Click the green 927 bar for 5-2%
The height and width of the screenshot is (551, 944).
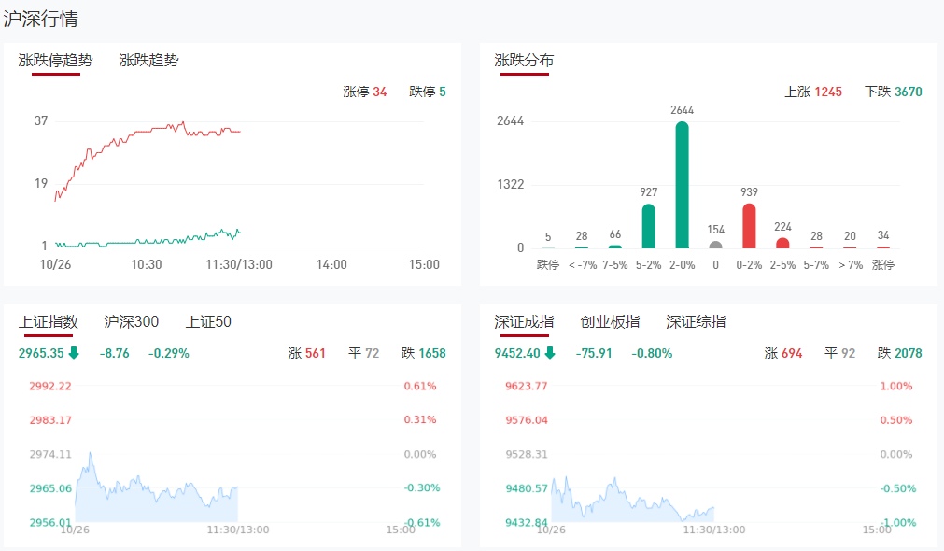[x=649, y=226]
